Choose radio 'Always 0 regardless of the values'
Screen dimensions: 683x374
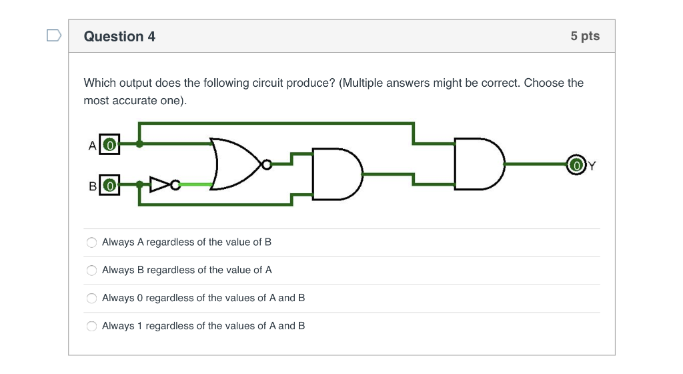[91, 298]
